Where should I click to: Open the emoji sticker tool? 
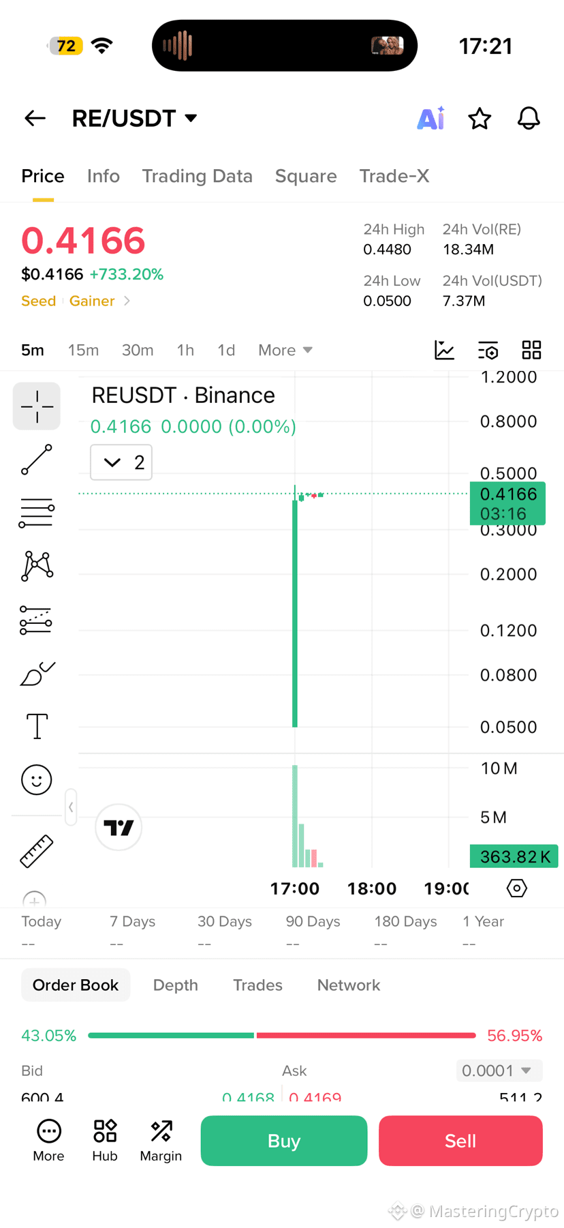[37, 779]
